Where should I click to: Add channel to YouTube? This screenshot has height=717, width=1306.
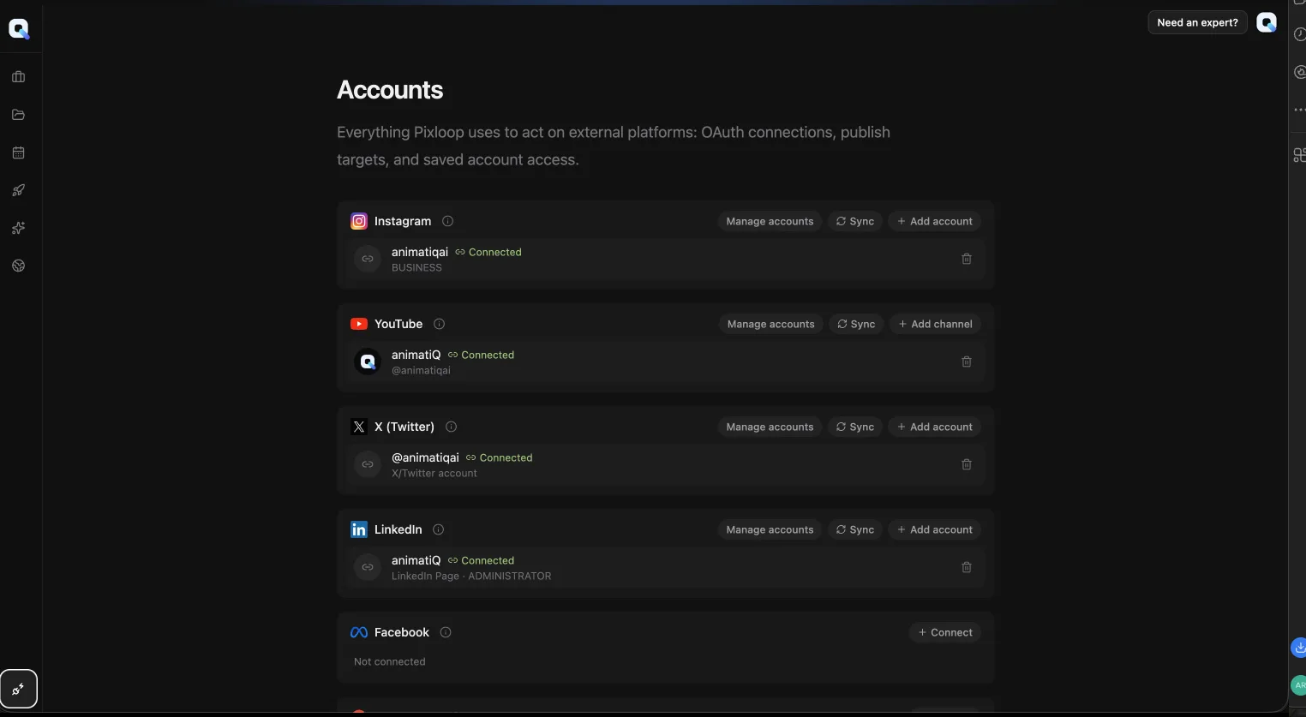[x=935, y=324]
